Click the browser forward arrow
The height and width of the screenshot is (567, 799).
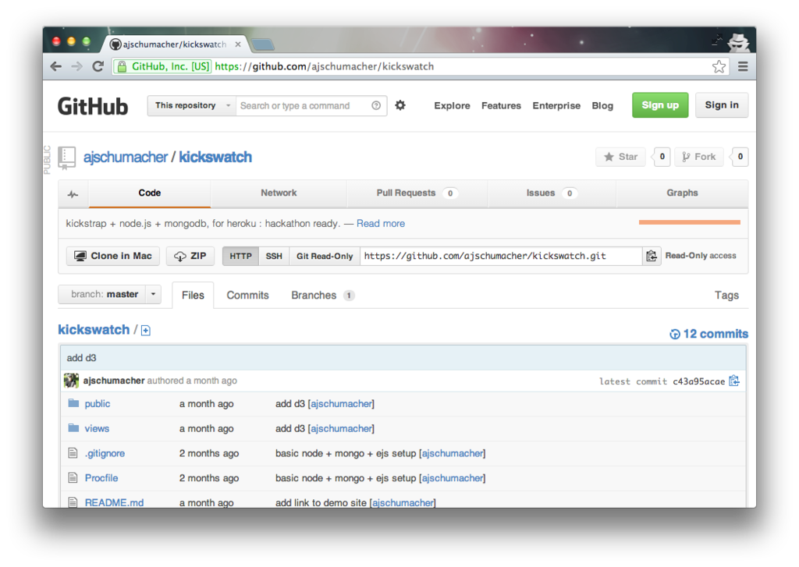77,67
